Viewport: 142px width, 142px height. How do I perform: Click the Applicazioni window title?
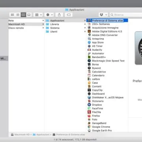(75, 10)
